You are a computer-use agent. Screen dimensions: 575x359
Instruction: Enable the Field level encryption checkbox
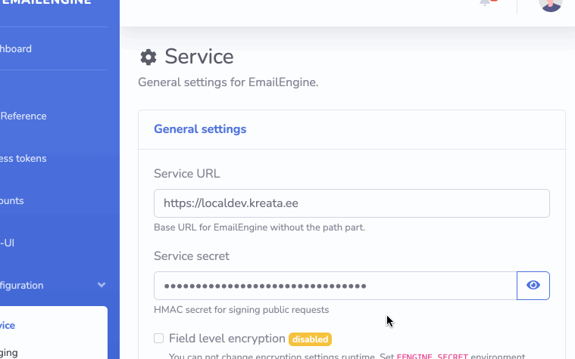coord(159,338)
